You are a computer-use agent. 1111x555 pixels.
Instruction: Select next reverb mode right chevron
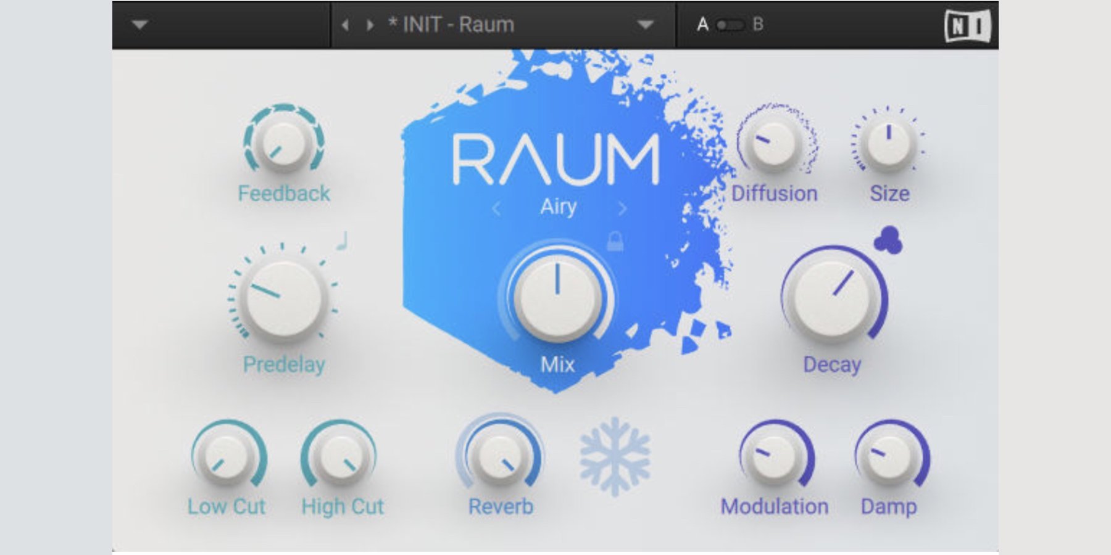(622, 208)
